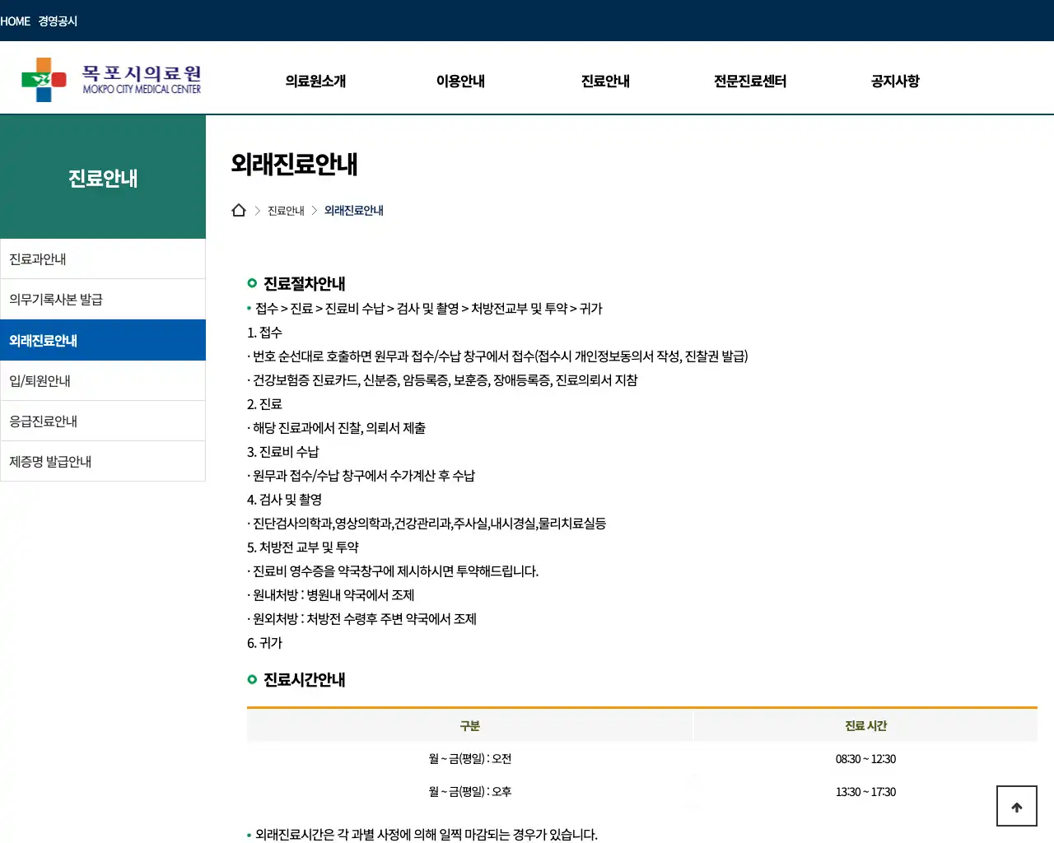Click 의무기록사본 발급 sidebar item
Image resolution: width=1054 pixels, height=843 pixels.
(x=55, y=299)
